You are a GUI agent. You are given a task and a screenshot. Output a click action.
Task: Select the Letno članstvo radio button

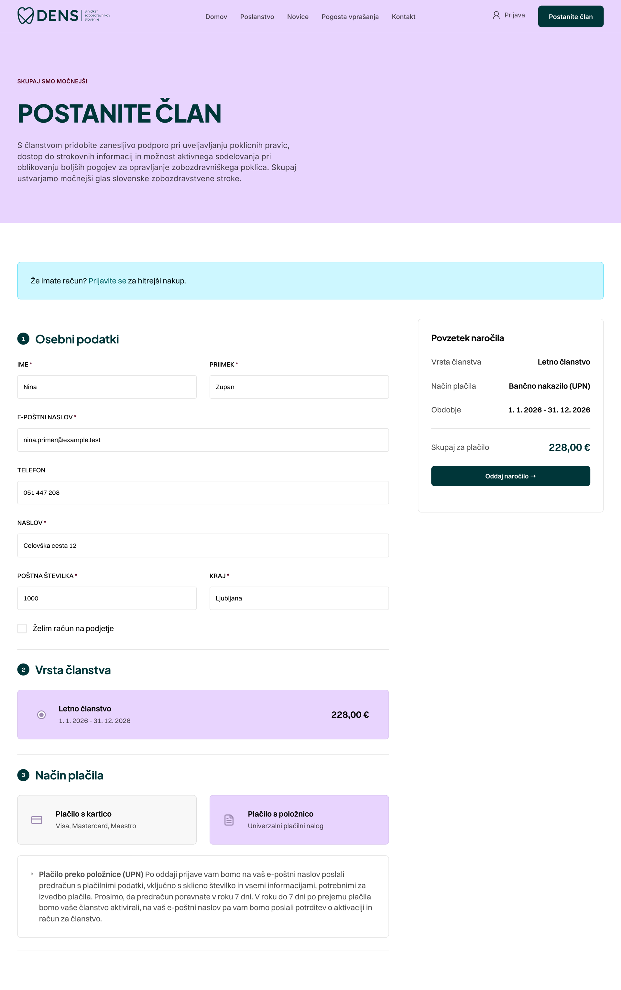tap(41, 714)
